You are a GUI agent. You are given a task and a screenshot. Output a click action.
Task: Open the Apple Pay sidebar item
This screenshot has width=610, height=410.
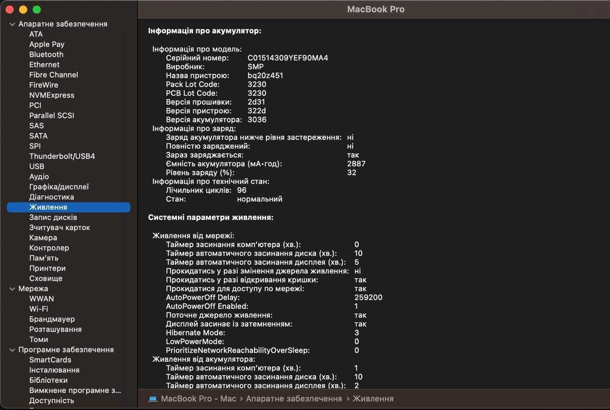tap(47, 44)
